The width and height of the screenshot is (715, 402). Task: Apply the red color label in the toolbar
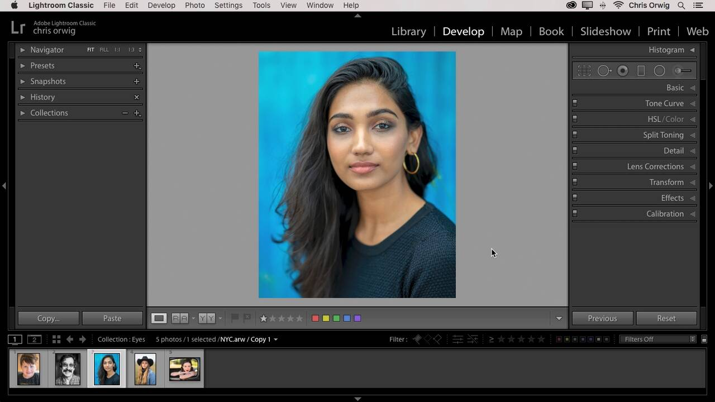[315, 318]
